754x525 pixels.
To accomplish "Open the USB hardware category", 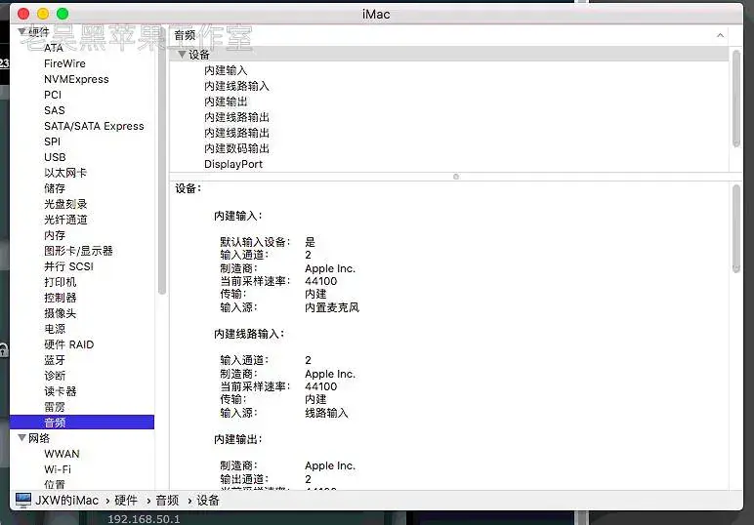I will click(55, 157).
